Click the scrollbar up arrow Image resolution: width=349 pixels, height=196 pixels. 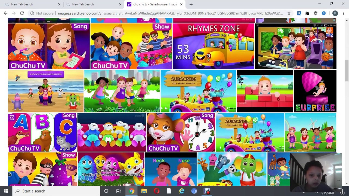point(347,20)
